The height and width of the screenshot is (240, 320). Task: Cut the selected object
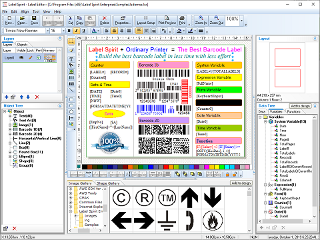click(71, 21)
